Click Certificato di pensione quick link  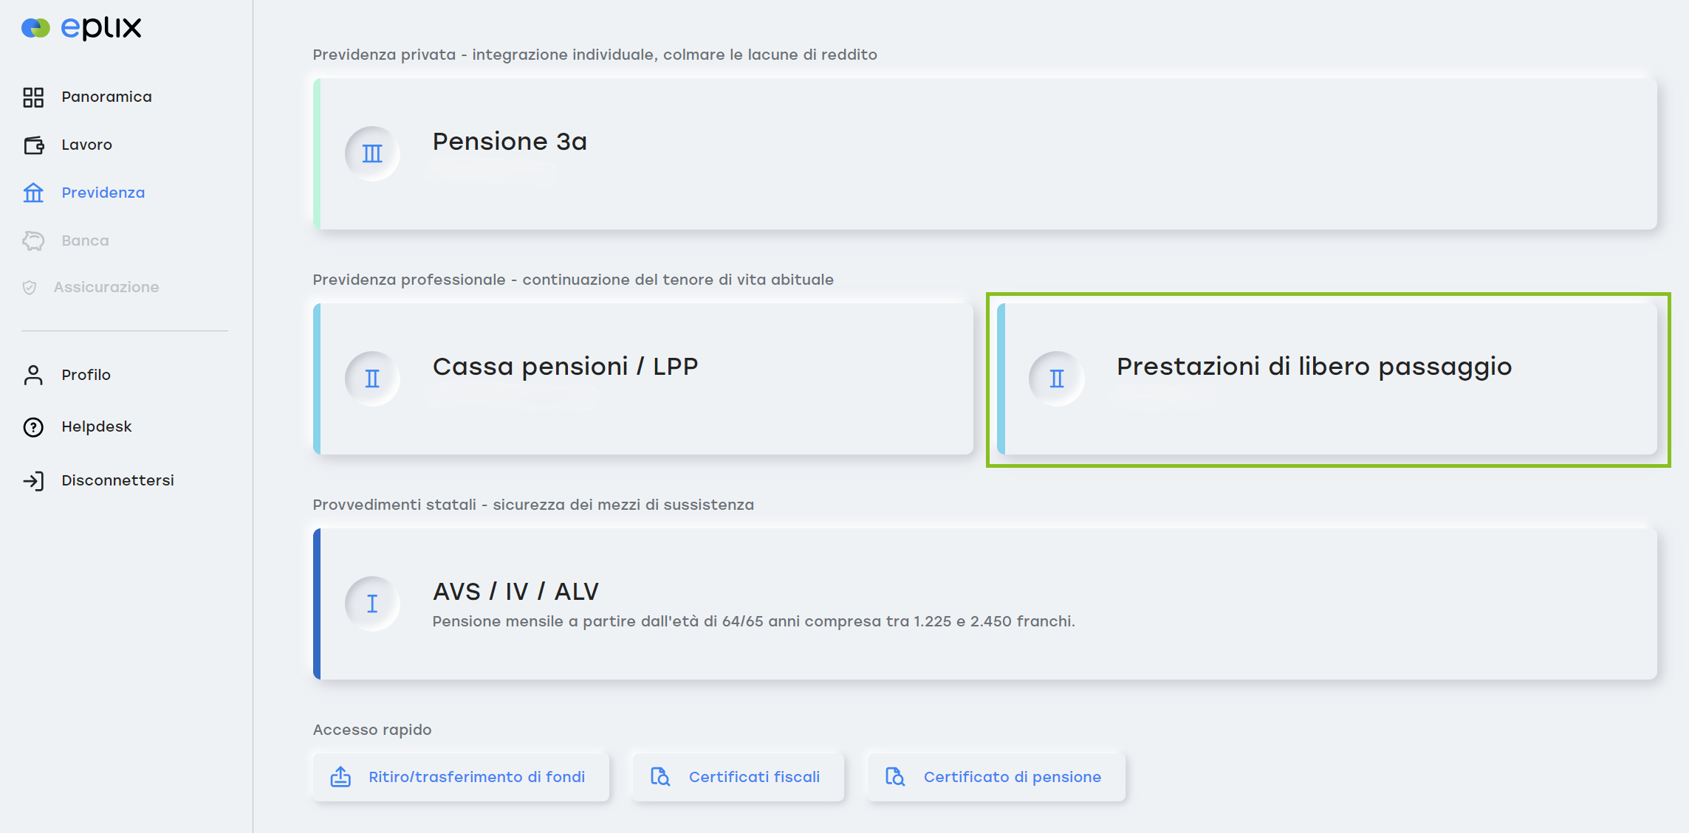click(996, 777)
